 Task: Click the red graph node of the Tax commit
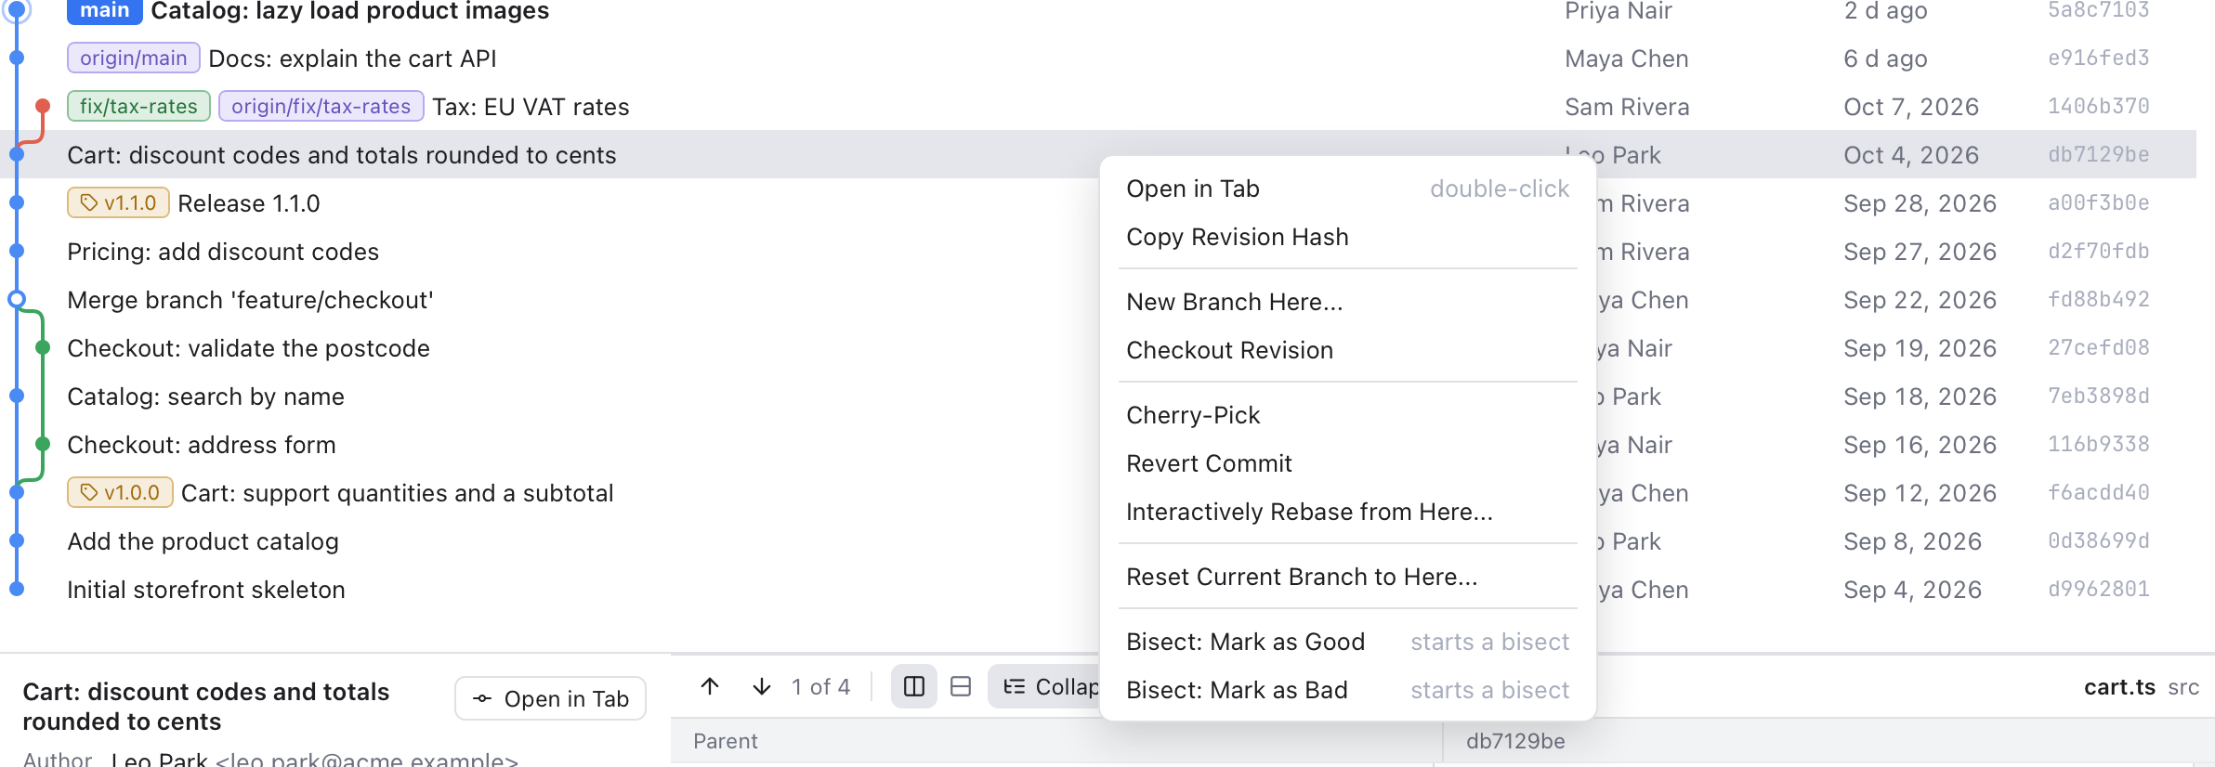42,106
